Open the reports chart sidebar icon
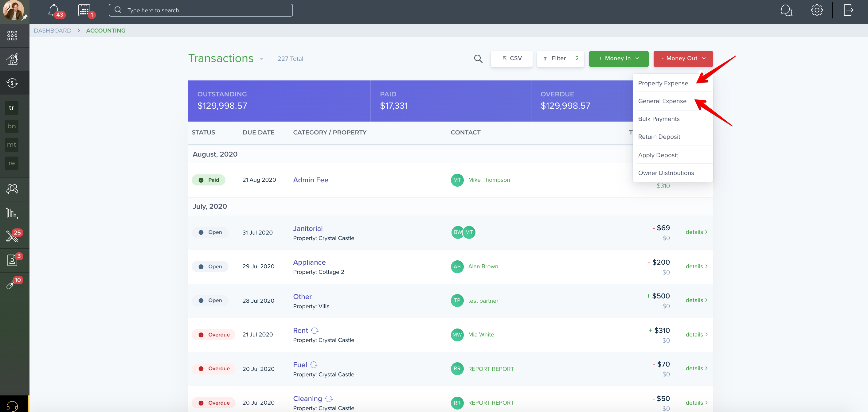868x412 pixels. pyautogui.click(x=12, y=213)
